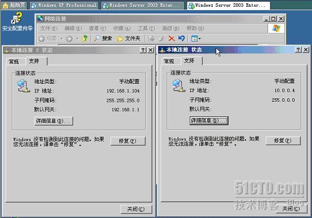
Task: Go up one folder level icon
Action: tap(85, 38)
